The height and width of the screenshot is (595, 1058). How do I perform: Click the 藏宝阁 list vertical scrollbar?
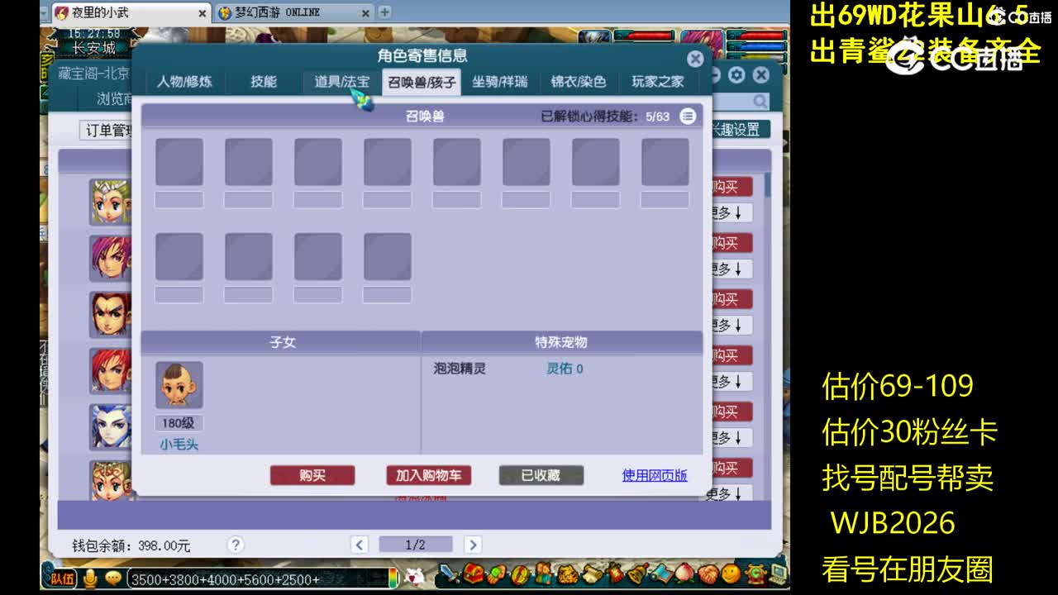click(768, 186)
